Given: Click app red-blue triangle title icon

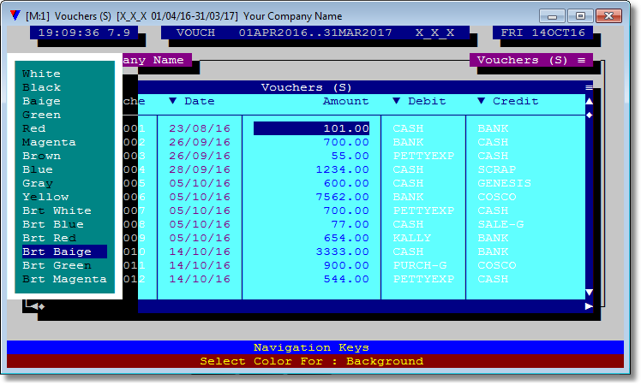Looking at the screenshot, I should 15,16.
